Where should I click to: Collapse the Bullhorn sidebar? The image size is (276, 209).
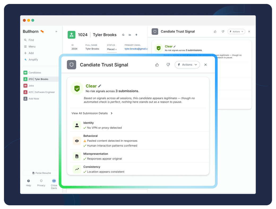(56, 31)
